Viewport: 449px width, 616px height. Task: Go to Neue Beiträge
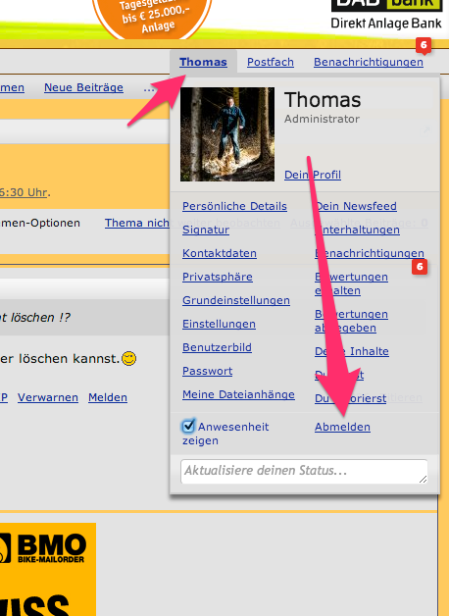(x=83, y=87)
